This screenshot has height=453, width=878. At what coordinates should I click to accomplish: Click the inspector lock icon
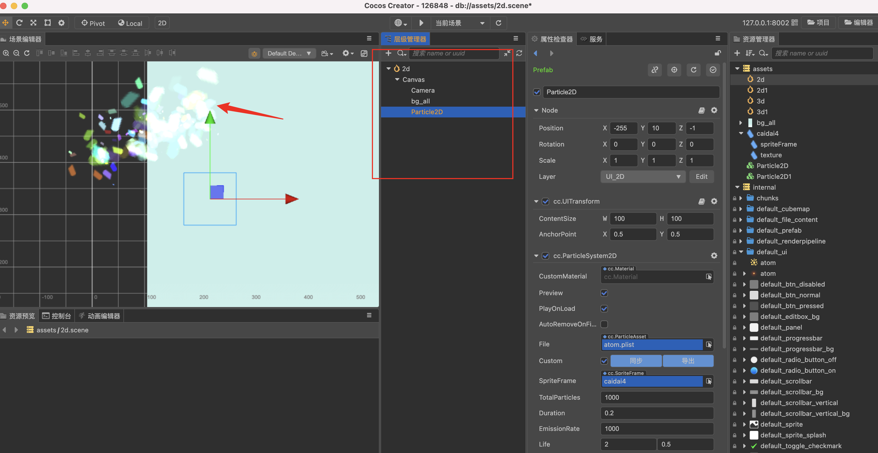[x=717, y=53]
